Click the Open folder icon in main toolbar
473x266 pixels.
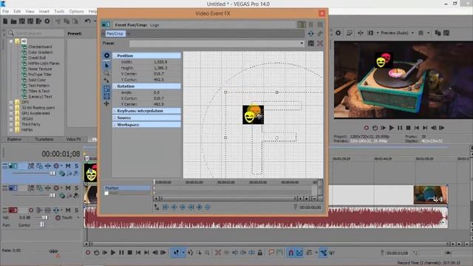click(x=13, y=21)
